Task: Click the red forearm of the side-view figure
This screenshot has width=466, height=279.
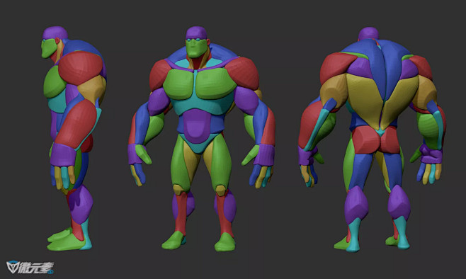Action: (76, 124)
